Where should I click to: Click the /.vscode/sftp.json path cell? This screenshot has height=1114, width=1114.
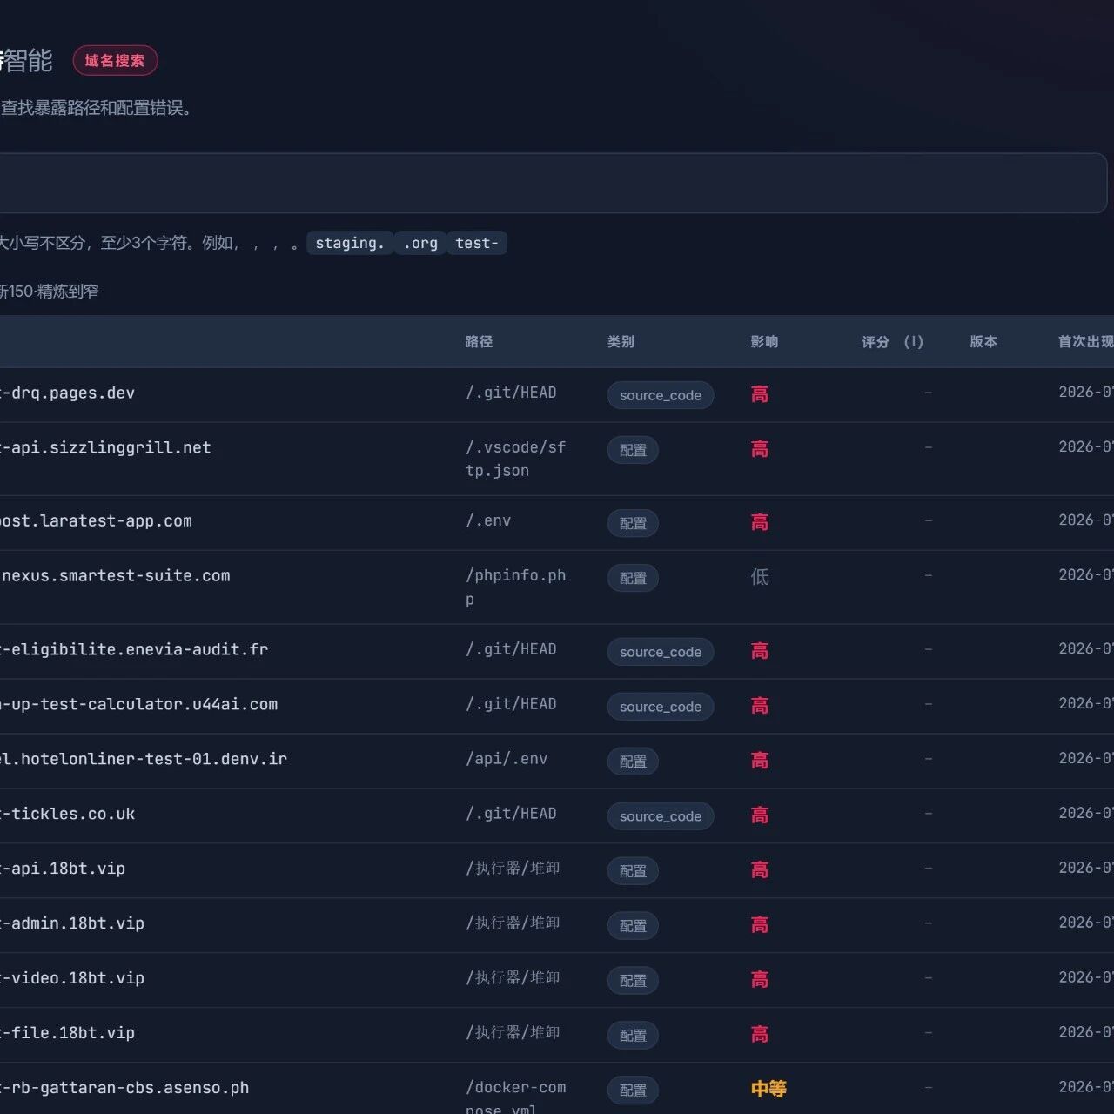coord(516,459)
